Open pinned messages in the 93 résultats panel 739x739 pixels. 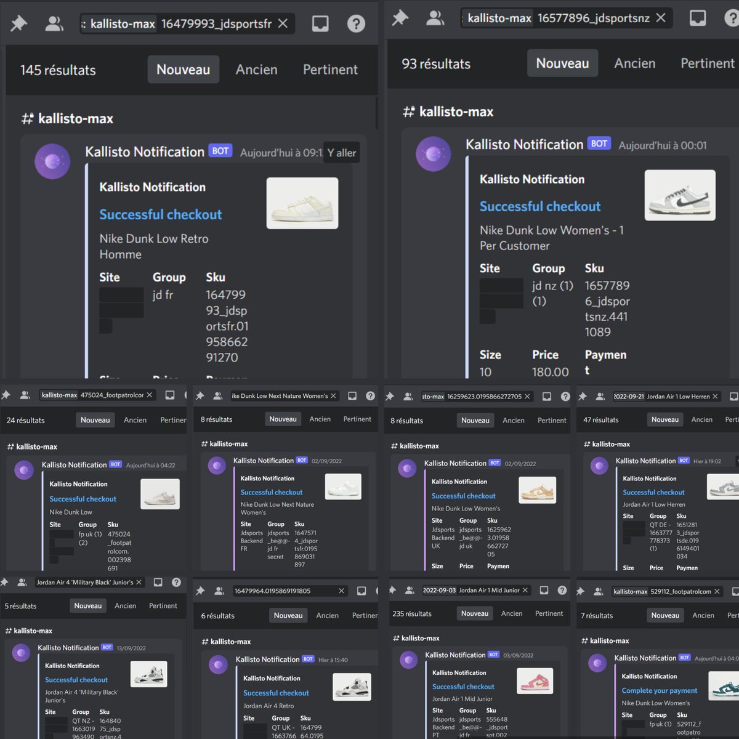[400, 18]
